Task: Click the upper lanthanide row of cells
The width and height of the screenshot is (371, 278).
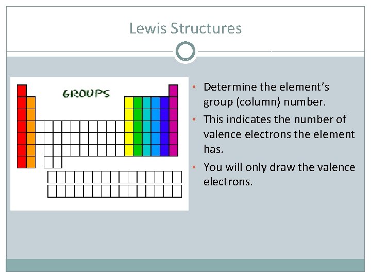Action: [115, 177]
